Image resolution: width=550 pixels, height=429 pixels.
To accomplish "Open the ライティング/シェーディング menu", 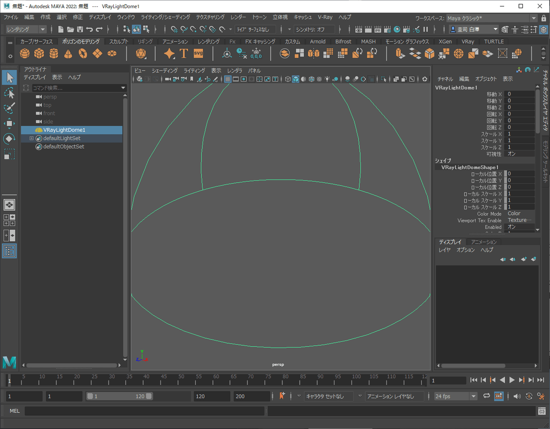I will click(x=165, y=17).
